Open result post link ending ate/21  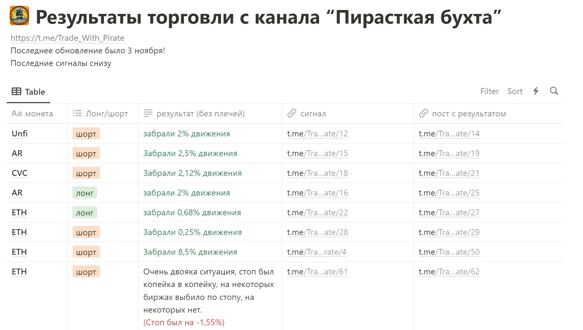click(x=449, y=173)
